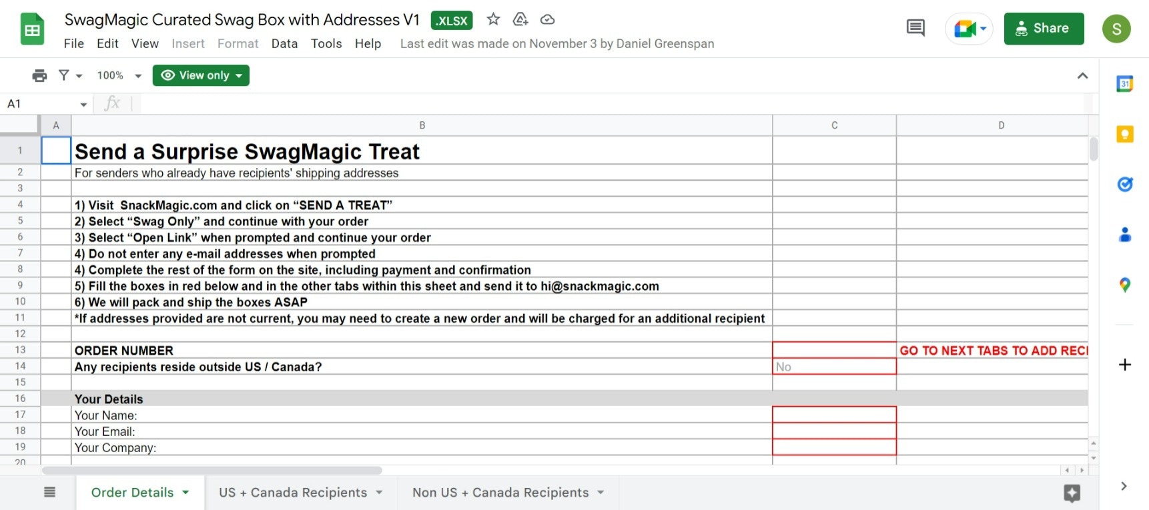The height and width of the screenshot is (510, 1149).
Task: Click the print icon
Action: tap(39, 75)
